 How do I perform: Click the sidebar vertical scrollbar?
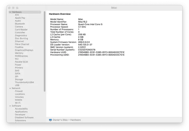pos(45,51)
